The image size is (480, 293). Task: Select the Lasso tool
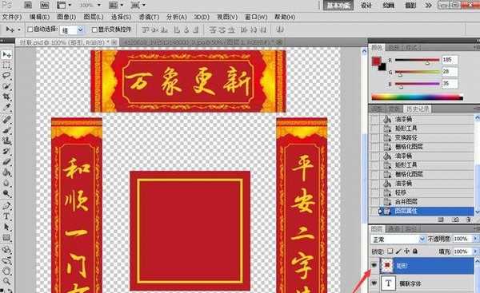pyautogui.click(x=6, y=75)
